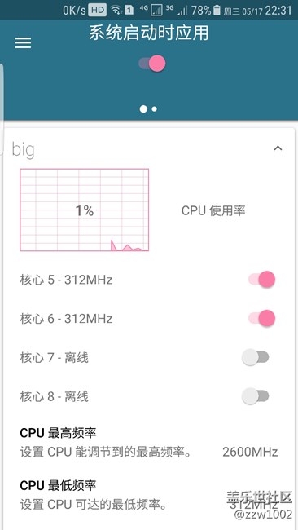Tap the 4G signal strength icon
This screenshot has height=530, width=298.
[156, 11]
